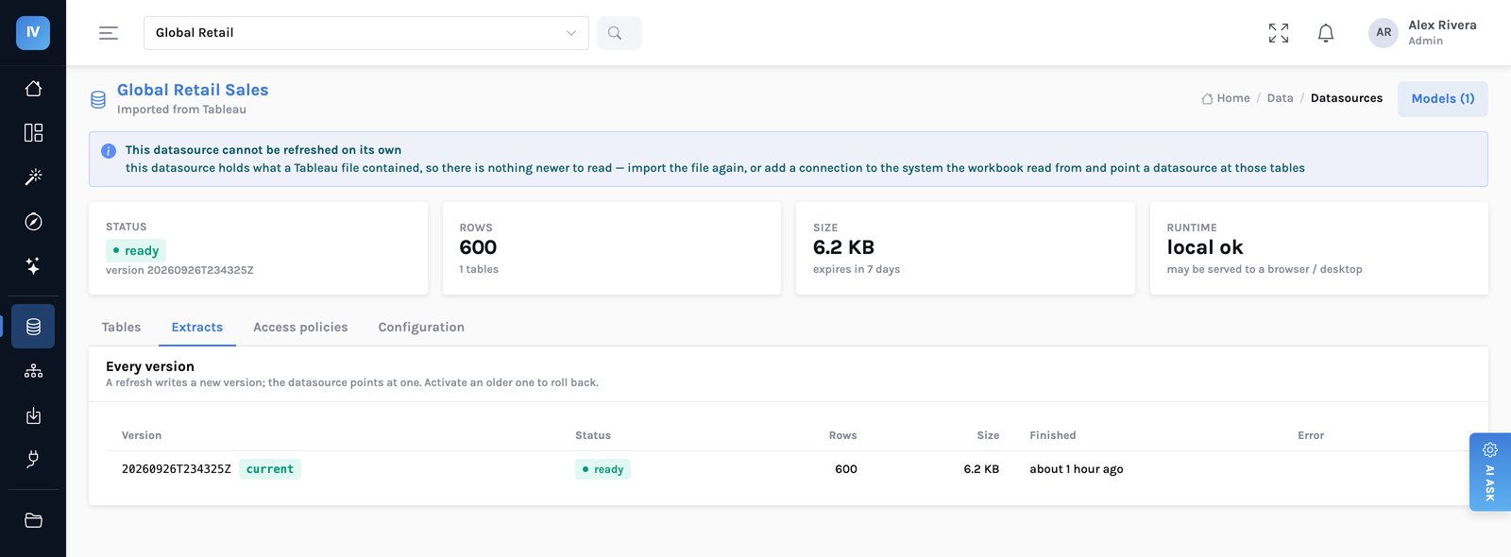Click the Rows column header in the table
This screenshot has width=1511, height=557.
(x=843, y=435)
